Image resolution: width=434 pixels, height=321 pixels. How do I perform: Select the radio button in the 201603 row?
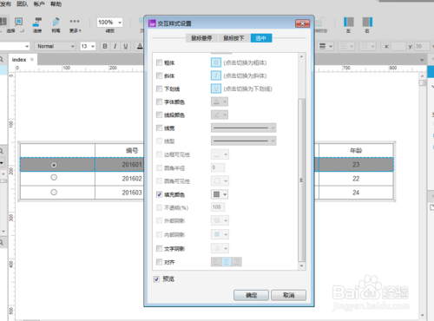pyautogui.click(x=54, y=192)
